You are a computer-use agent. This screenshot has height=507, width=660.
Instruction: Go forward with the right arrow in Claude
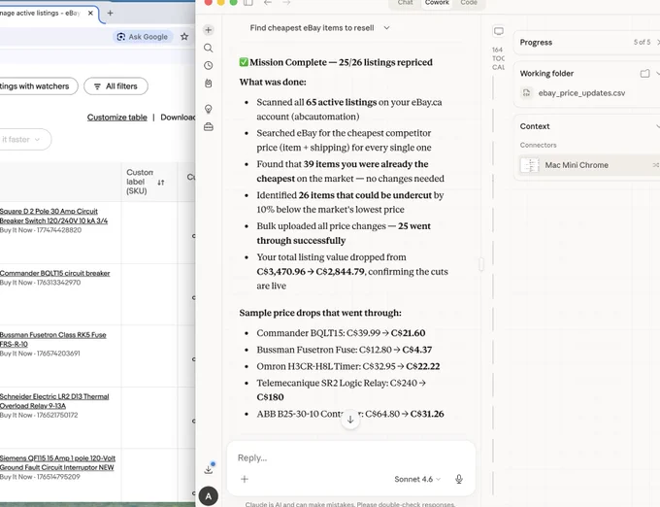coord(286,3)
